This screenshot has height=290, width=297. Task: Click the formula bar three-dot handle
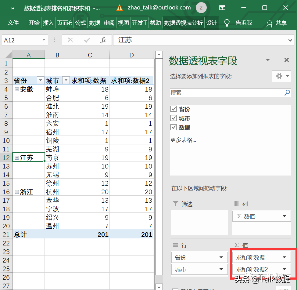tap(55, 40)
